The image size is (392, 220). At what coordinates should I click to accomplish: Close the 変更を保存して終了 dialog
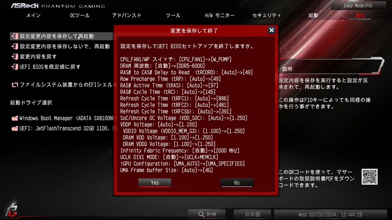pos(271,31)
